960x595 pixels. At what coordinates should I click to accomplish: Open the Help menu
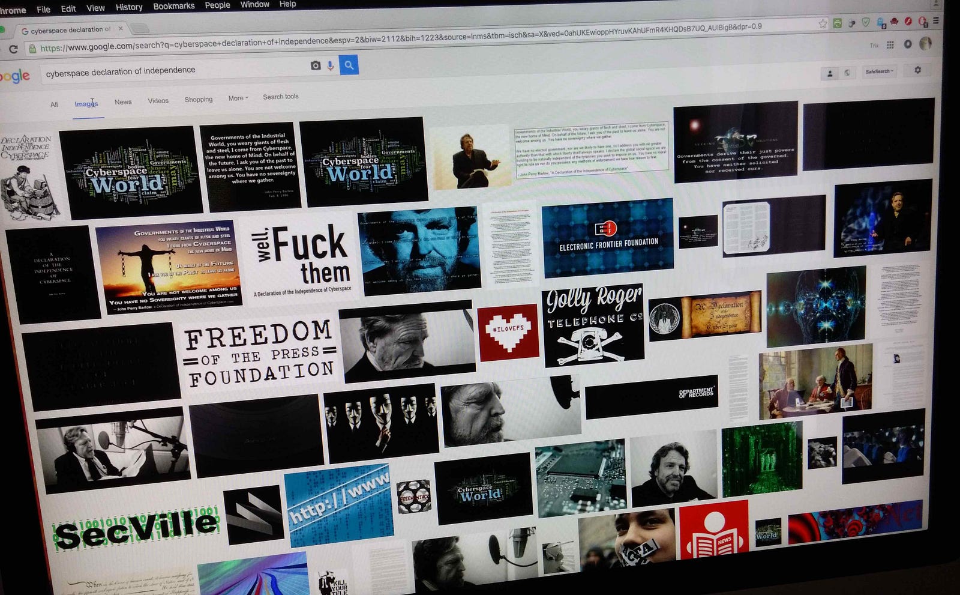click(x=287, y=4)
